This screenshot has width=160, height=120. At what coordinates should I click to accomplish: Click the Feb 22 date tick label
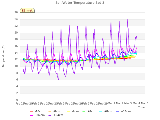[x=45, y=103]
